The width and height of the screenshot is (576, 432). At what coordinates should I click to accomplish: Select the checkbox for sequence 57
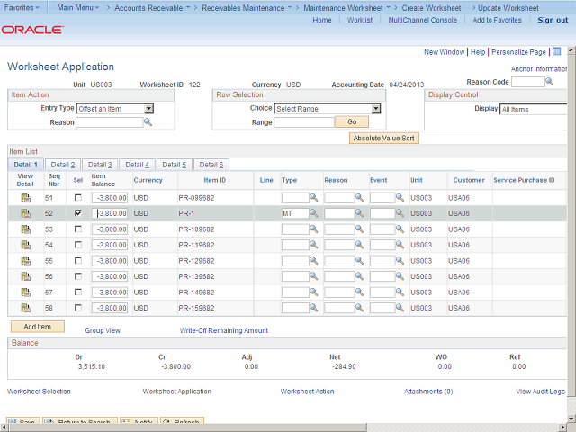[78, 292]
